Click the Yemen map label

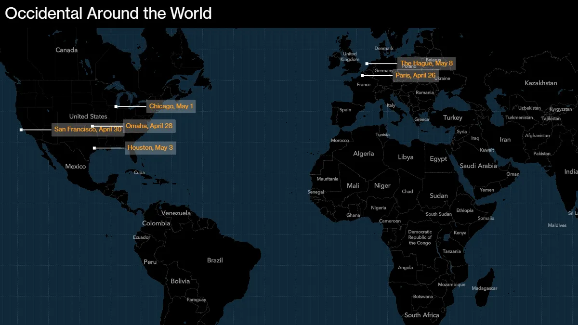tap(487, 190)
